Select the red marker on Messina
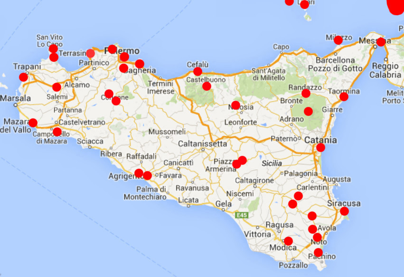This screenshot has width=404, height=277. click(x=381, y=42)
